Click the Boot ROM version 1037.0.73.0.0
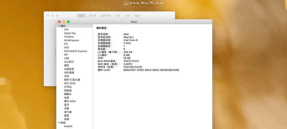This screenshot has height=129, width=287. tap(131, 61)
